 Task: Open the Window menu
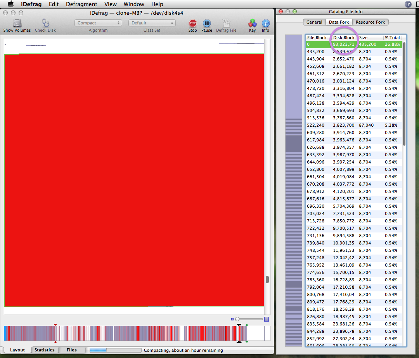point(134,4)
